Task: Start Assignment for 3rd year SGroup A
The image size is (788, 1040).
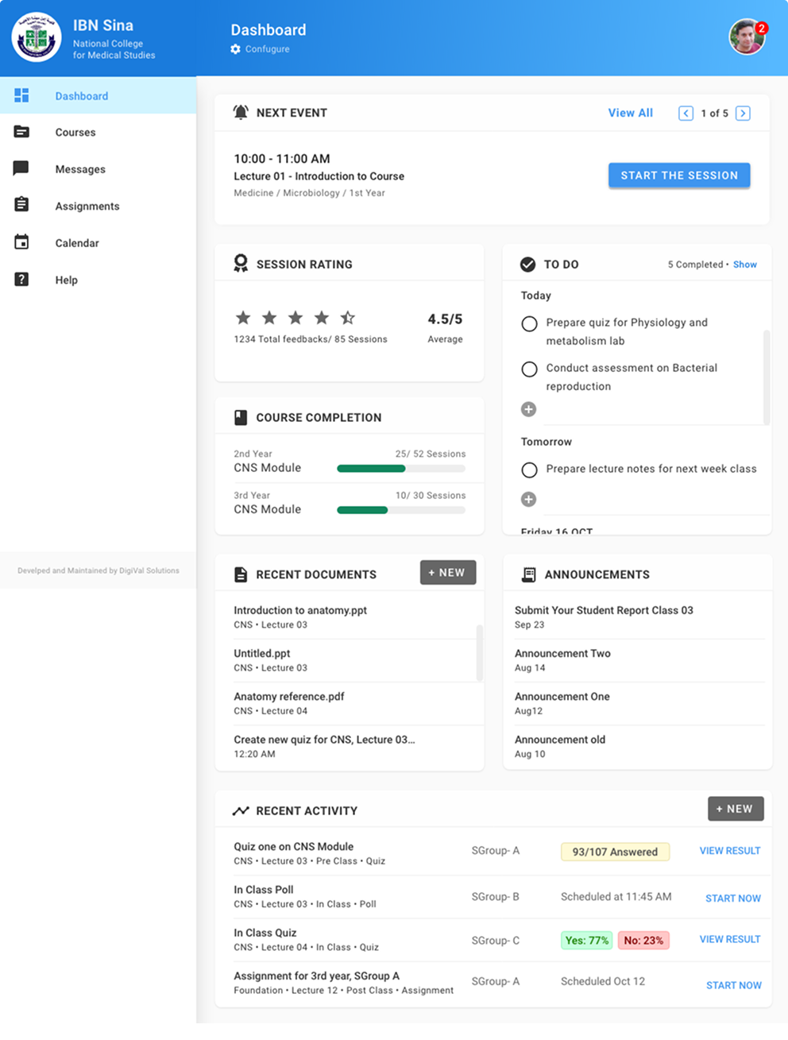Action: tap(734, 985)
